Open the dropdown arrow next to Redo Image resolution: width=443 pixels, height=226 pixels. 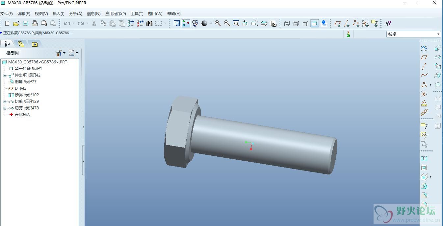click(87, 23)
